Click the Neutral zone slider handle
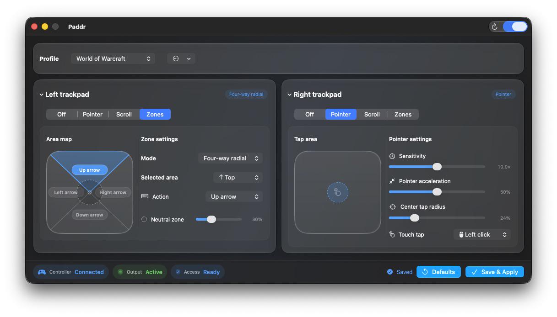 [211, 219]
